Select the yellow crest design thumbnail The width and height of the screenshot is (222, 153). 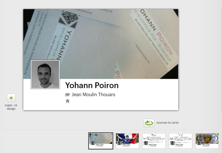tap(207, 141)
